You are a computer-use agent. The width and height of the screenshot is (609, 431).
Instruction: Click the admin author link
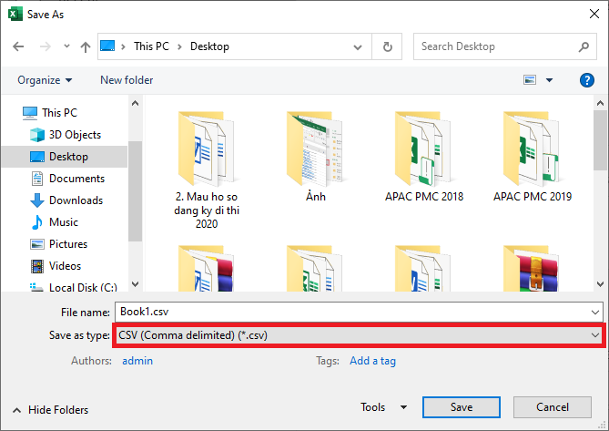137,361
